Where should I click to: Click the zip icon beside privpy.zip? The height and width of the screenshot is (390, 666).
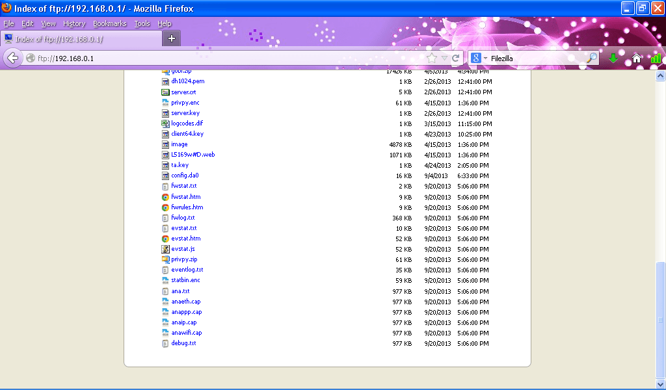[x=165, y=259]
